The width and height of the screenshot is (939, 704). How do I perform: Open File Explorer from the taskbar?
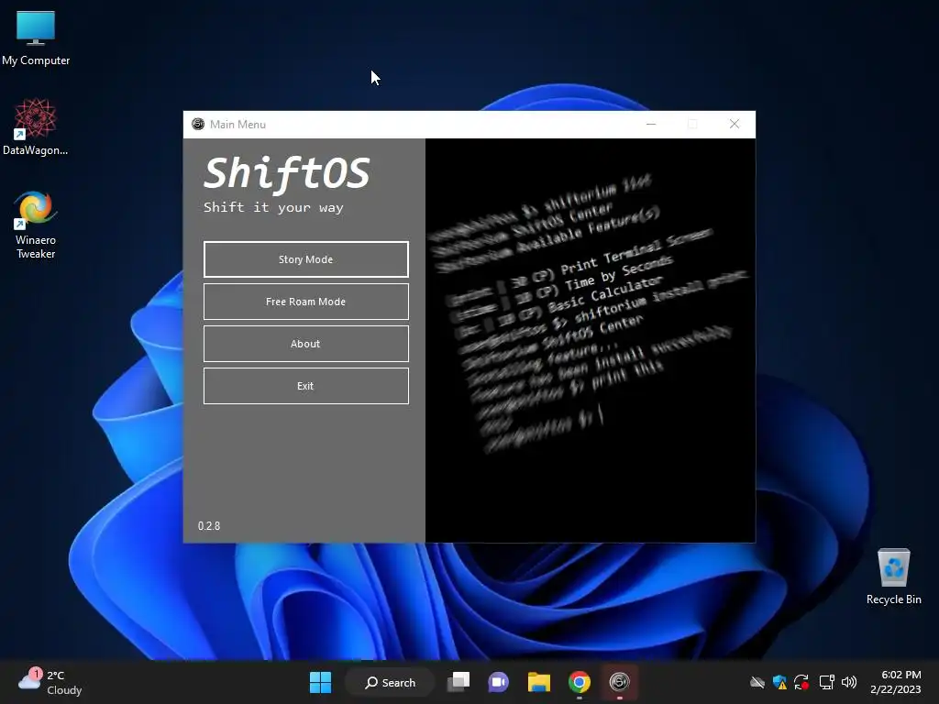point(539,682)
